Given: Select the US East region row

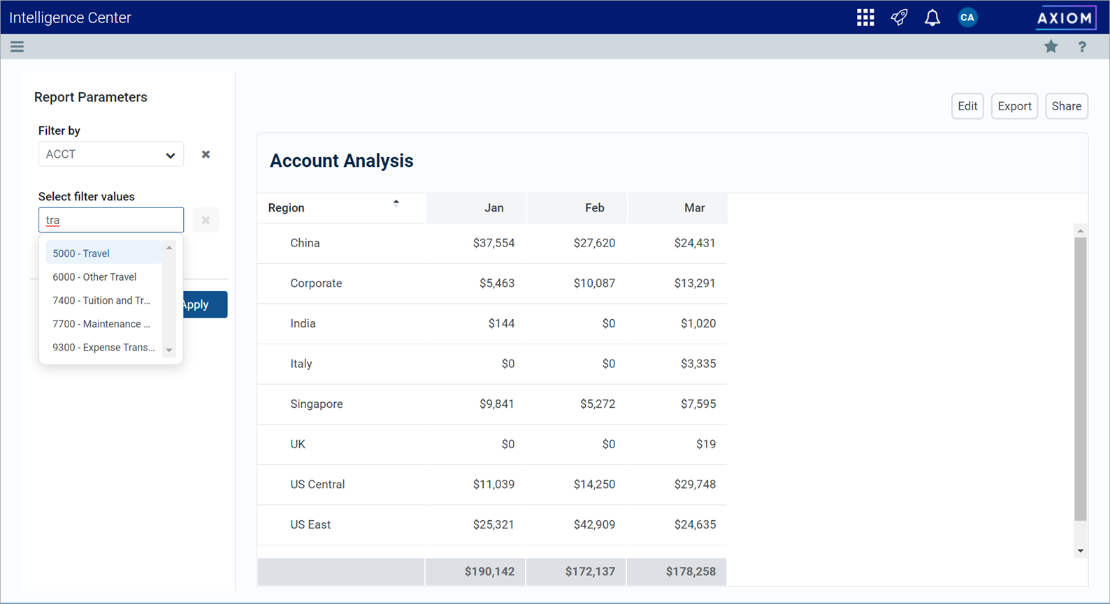Looking at the screenshot, I should coord(492,524).
